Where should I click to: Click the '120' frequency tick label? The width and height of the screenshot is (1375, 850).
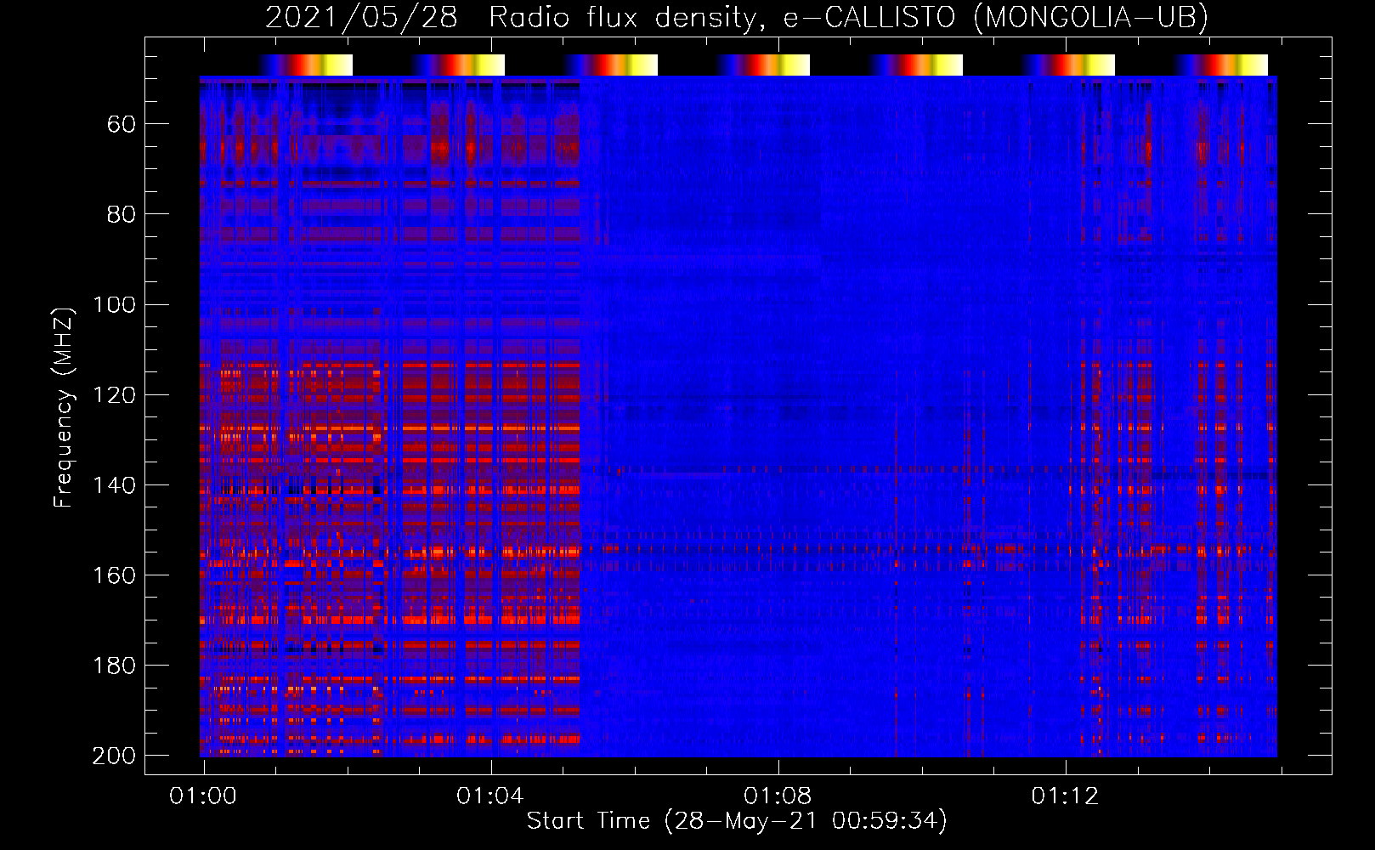pyautogui.click(x=114, y=394)
